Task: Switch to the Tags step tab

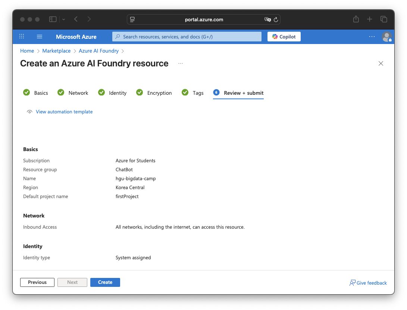Action: 192,93
